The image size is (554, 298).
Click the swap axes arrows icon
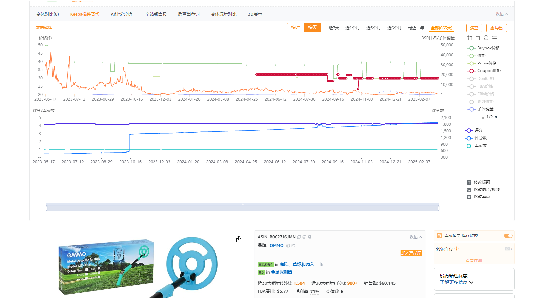[495, 38]
